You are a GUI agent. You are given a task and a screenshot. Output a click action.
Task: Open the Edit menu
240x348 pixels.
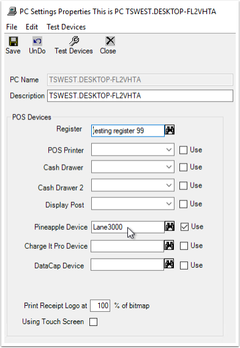point(32,27)
